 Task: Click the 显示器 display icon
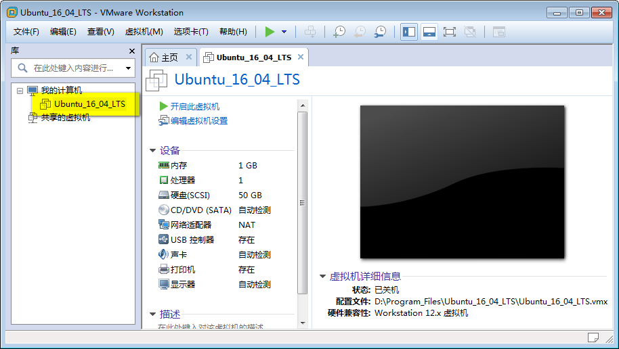[x=163, y=284]
